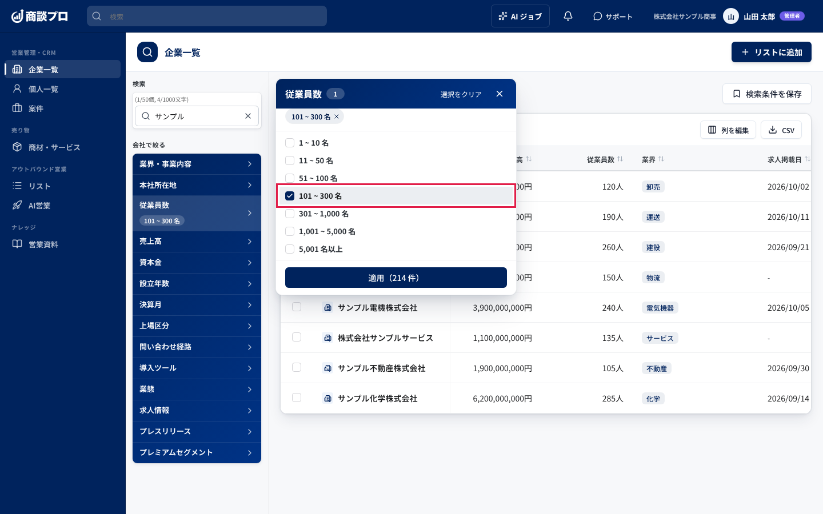Image resolution: width=823 pixels, height=514 pixels.
Task: Open AIジョブ from the top bar
Action: pos(520,16)
